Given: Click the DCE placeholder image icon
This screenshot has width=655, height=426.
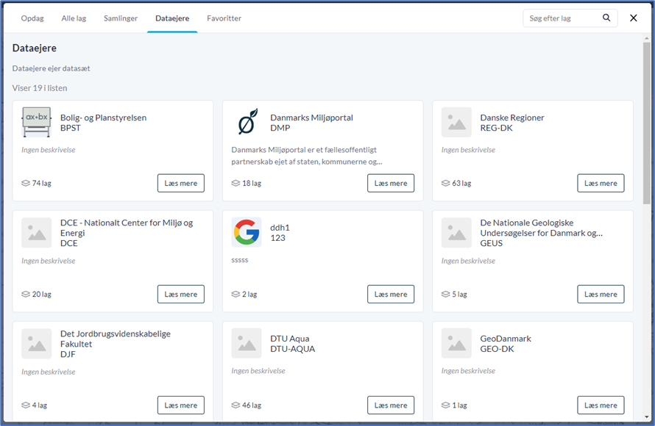Looking at the screenshot, I should tap(36, 233).
